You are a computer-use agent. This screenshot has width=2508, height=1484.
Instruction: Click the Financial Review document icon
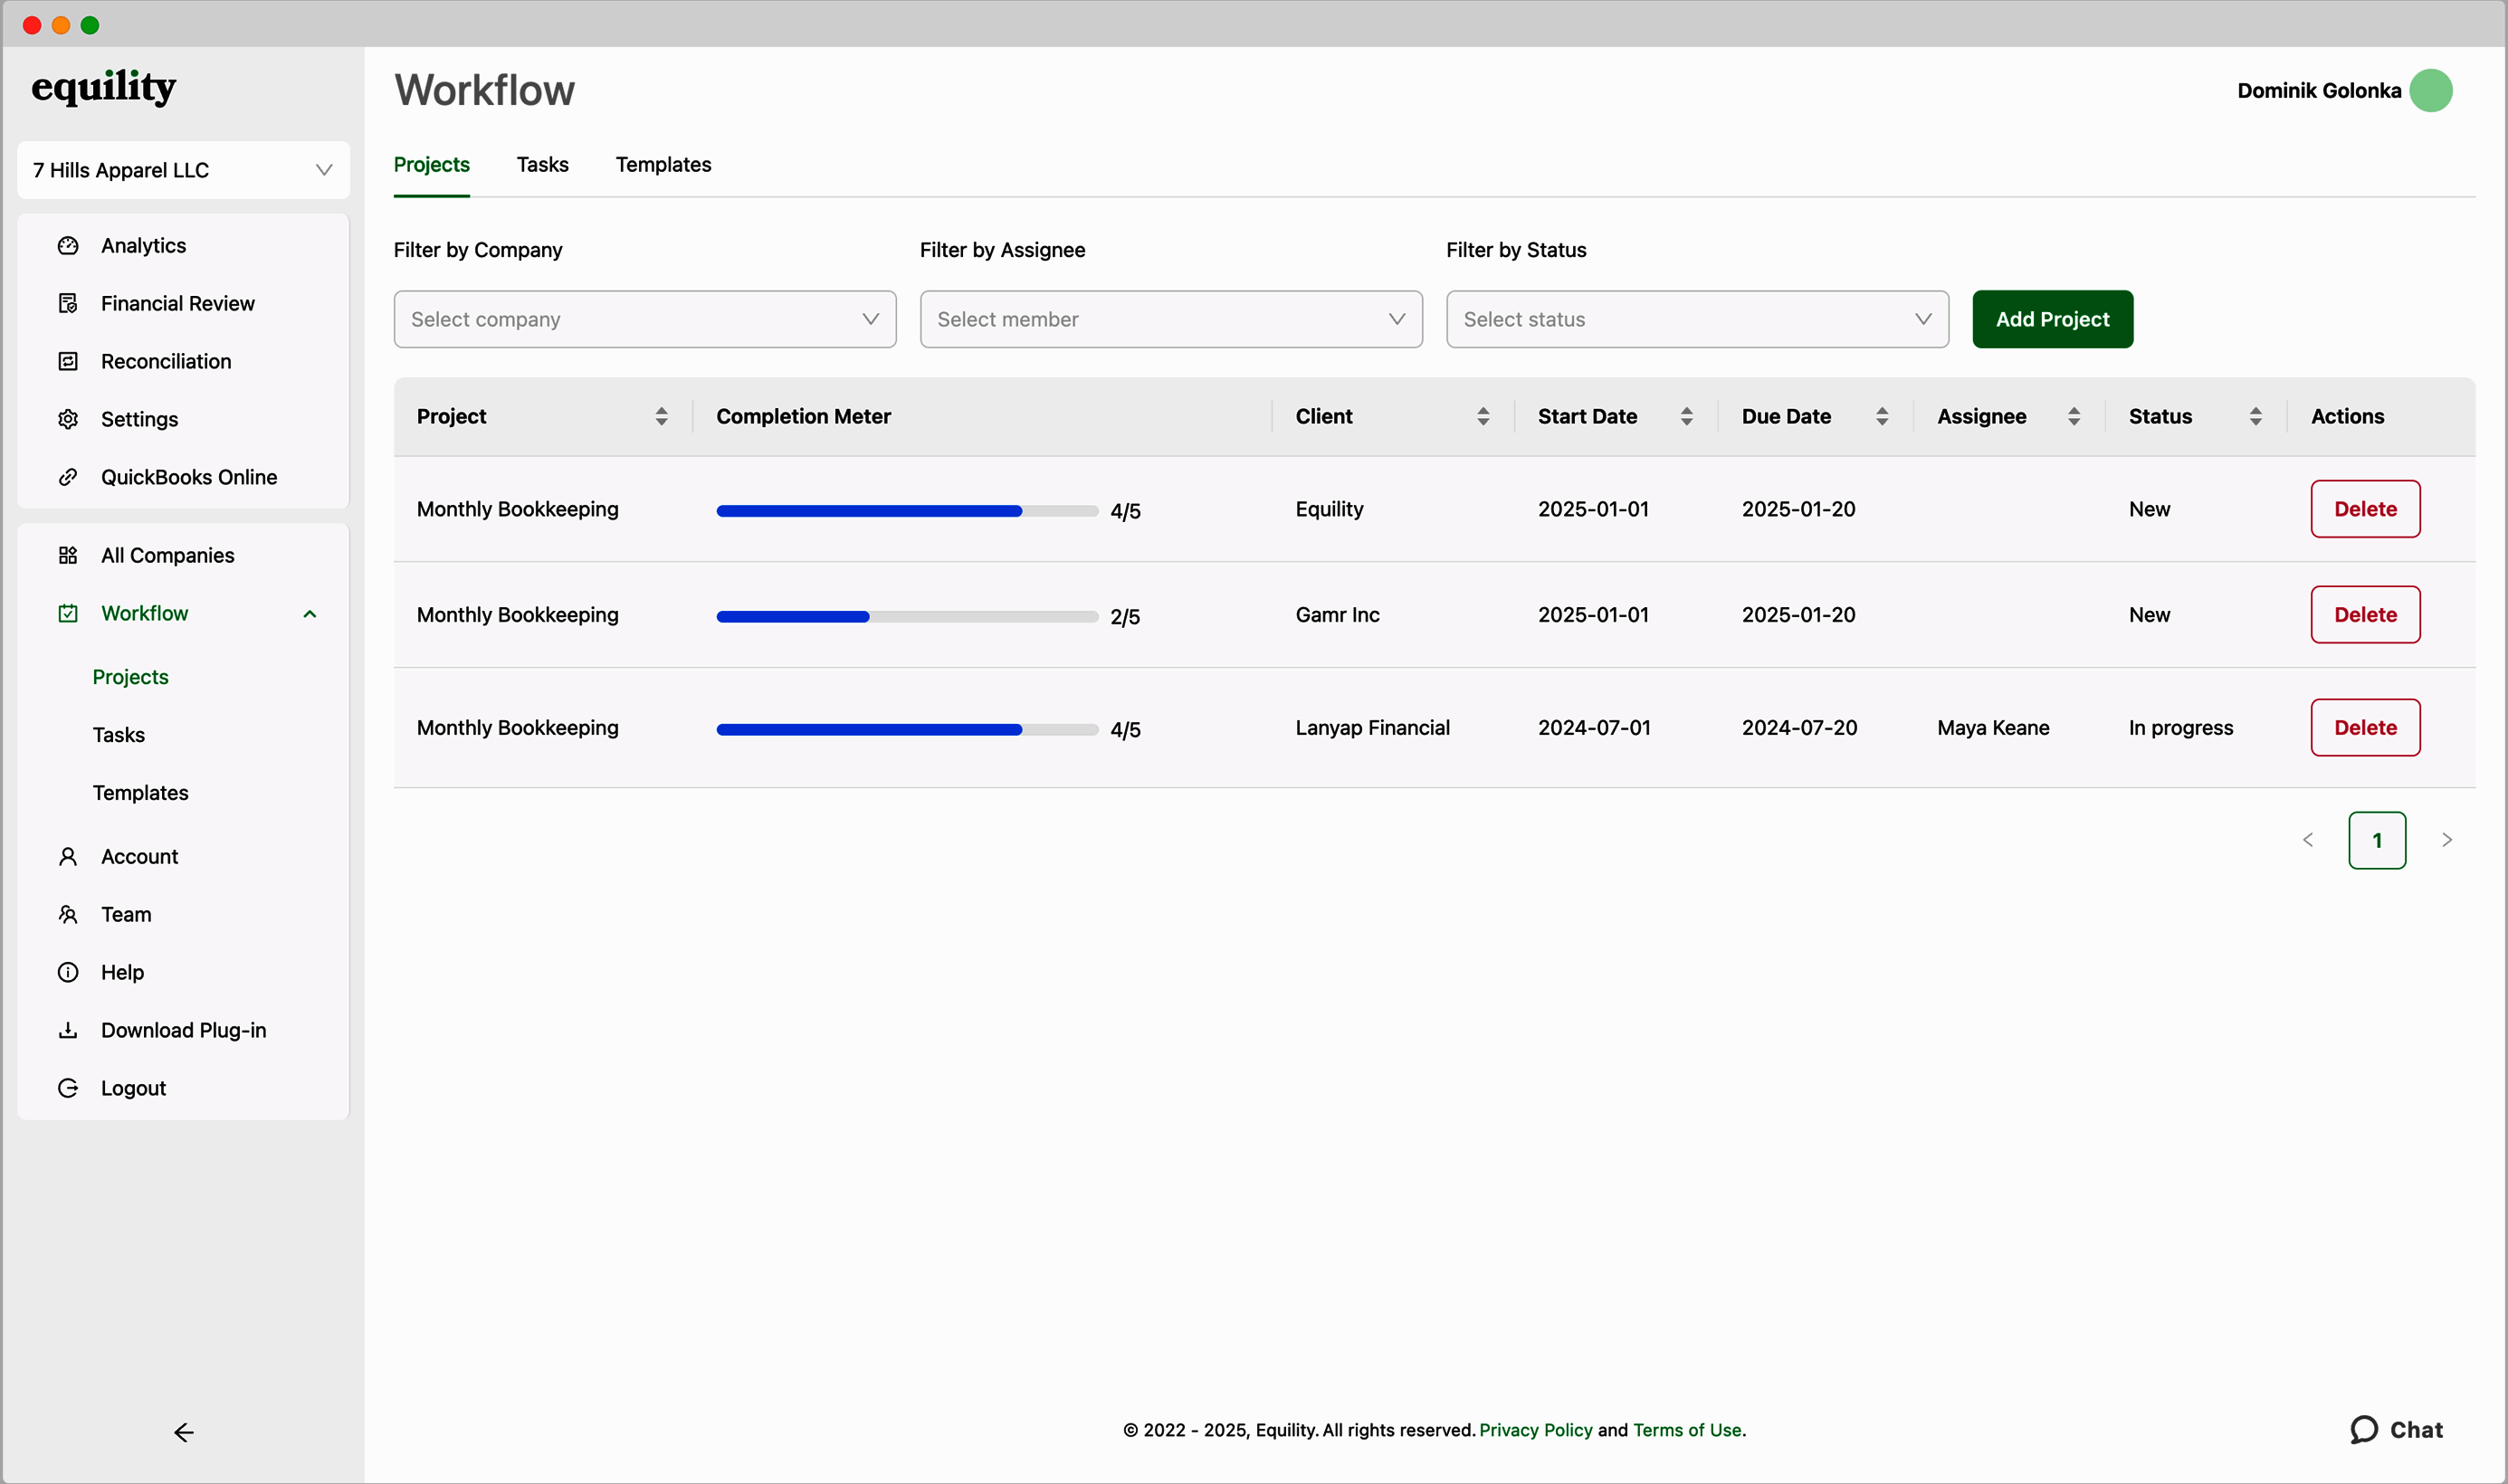[68, 304]
